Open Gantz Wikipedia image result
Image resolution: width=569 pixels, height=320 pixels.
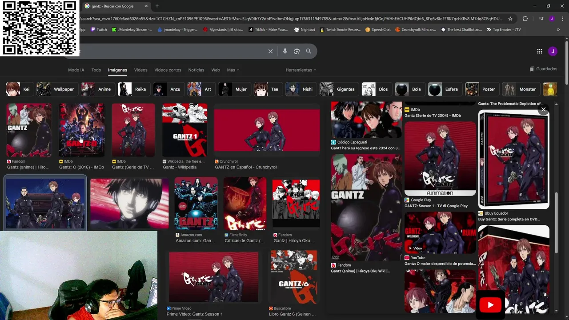pos(184,130)
